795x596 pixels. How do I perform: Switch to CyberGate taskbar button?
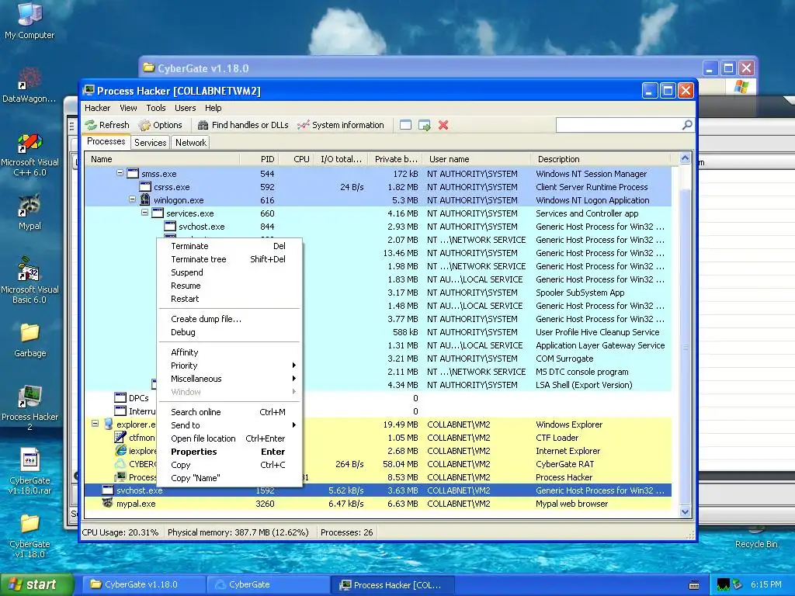tap(269, 584)
